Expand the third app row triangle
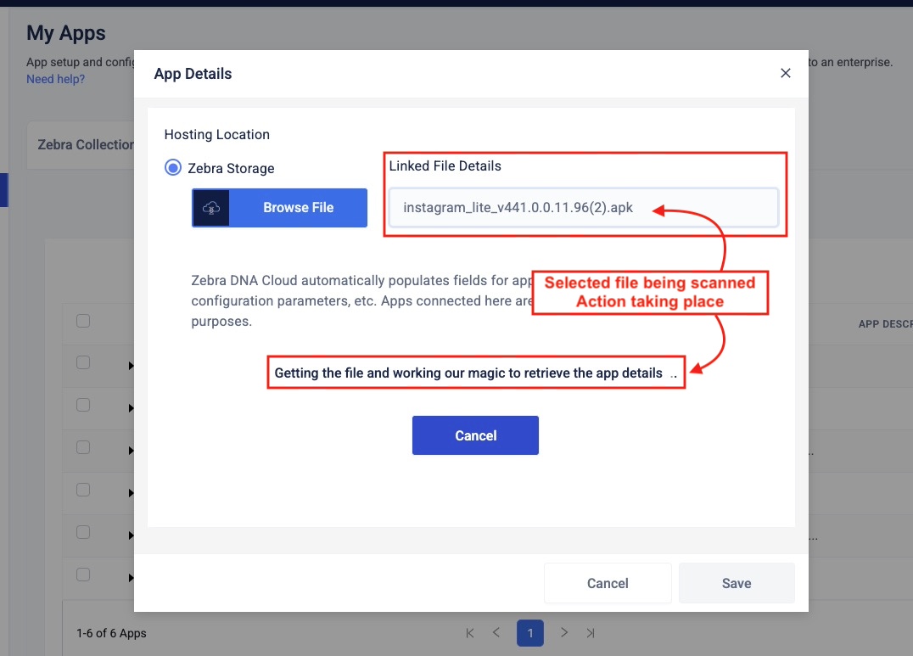The height and width of the screenshot is (656, 913). [x=131, y=451]
